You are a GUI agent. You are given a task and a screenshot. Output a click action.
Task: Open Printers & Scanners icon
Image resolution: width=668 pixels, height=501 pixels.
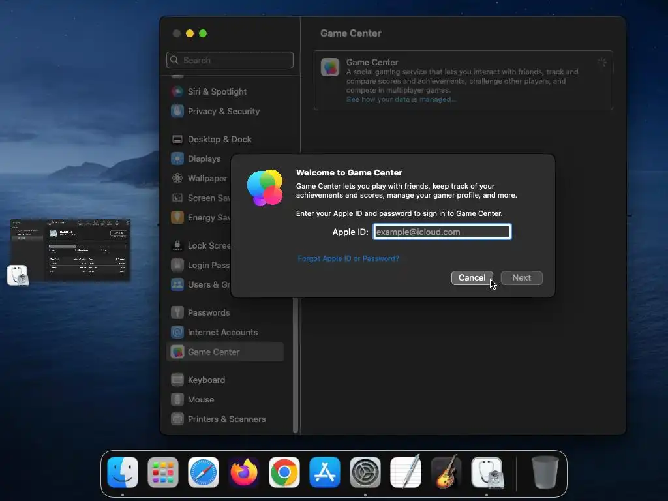click(177, 419)
